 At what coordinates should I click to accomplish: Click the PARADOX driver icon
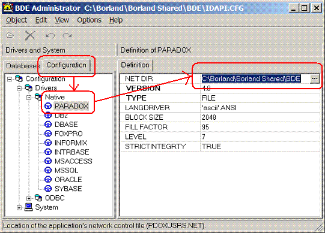coord(48,106)
